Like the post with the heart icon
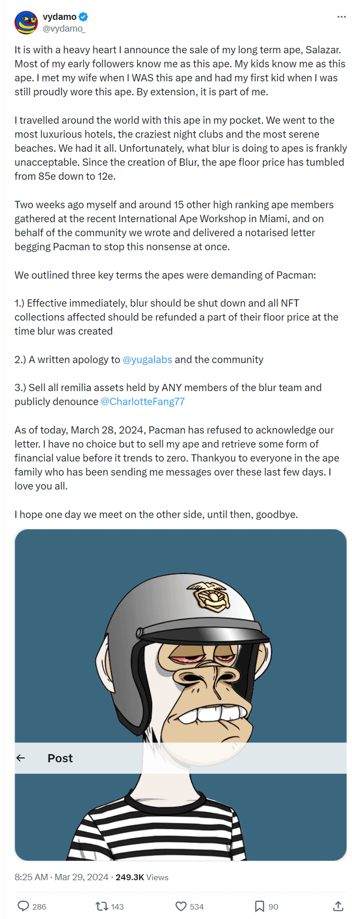The width and height of the screenshot is (352, 919). point(181,906)
